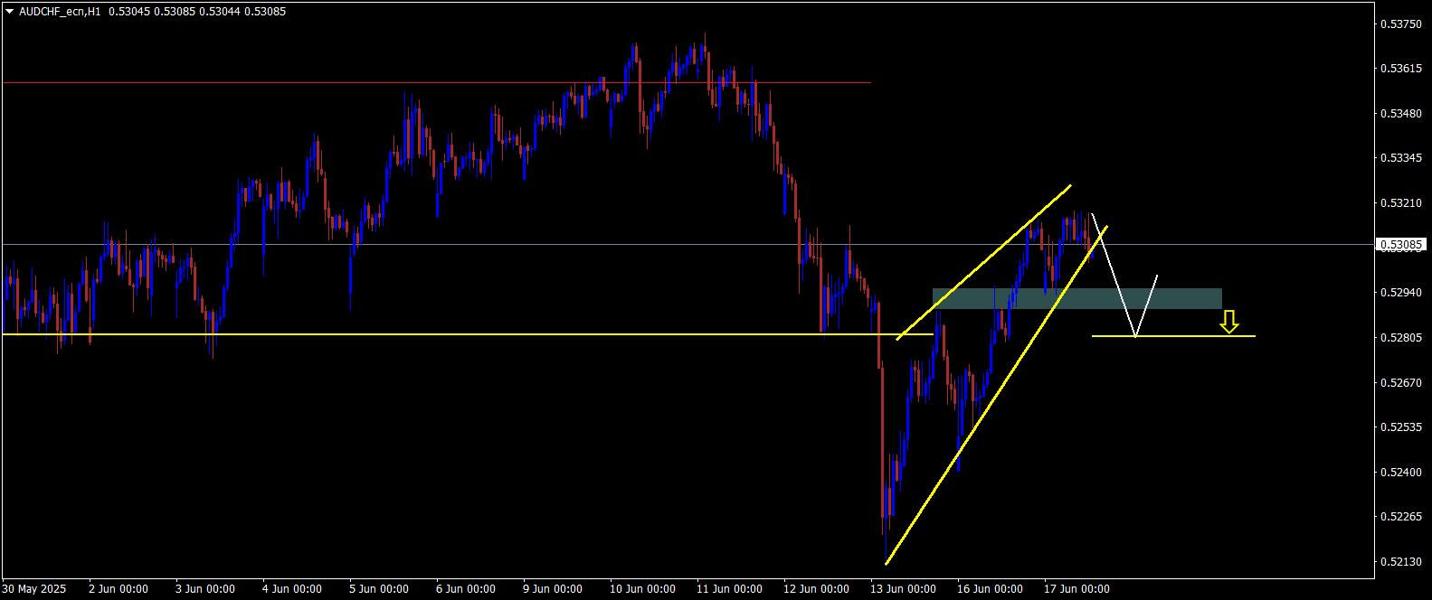Viewport: 1432px width, 600px height.
Task: Click price axis label 0.53345
Action: 1401,158
